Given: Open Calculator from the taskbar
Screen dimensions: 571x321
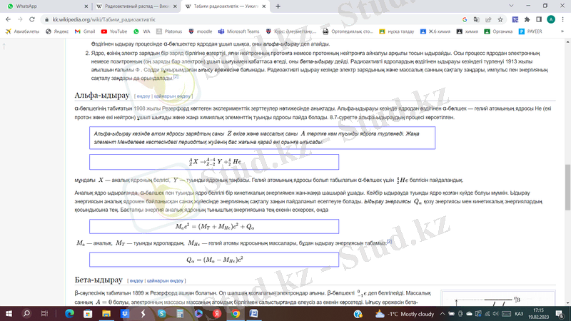Looking at the screenshot, I should click(180, 314).
